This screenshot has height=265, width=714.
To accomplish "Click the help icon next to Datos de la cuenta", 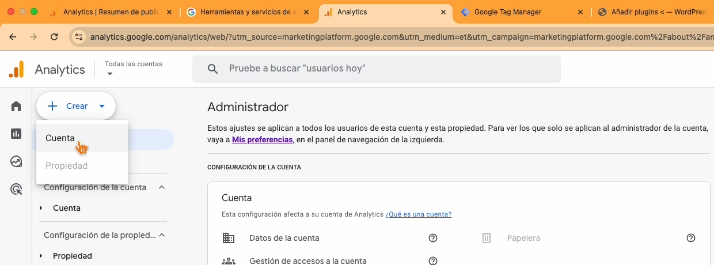I will 433,238.
